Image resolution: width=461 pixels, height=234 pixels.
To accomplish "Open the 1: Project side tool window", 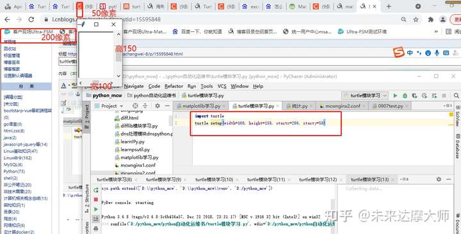I will coord(86,116).
